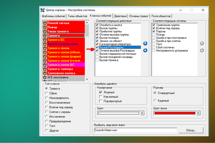Click the grey move-up arrow for cancellations
This screenshot has width=215, height=143.
(x=202, y=43)
